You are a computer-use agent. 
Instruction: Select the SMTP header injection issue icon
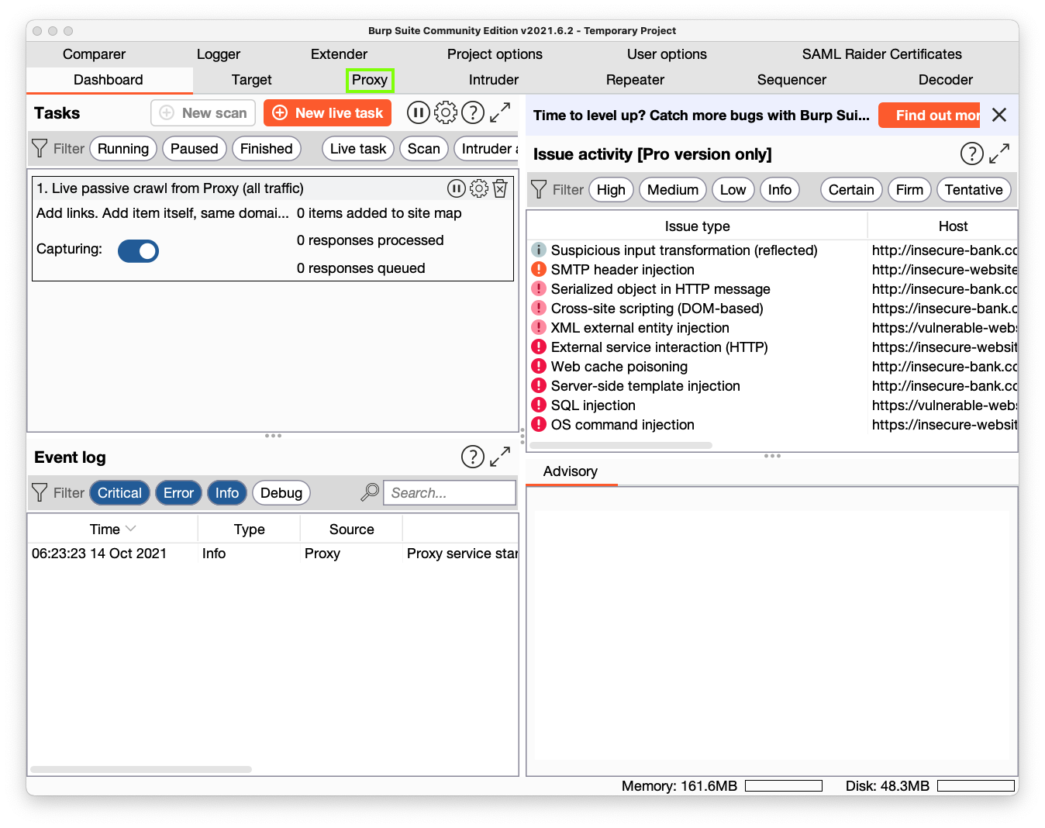click(x=539, y=269)
